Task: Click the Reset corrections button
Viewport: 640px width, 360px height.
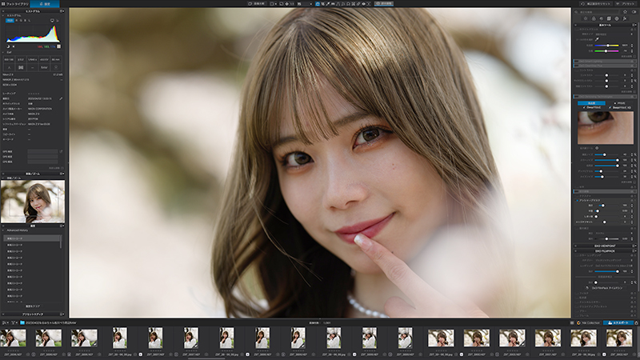Action: 596,4
